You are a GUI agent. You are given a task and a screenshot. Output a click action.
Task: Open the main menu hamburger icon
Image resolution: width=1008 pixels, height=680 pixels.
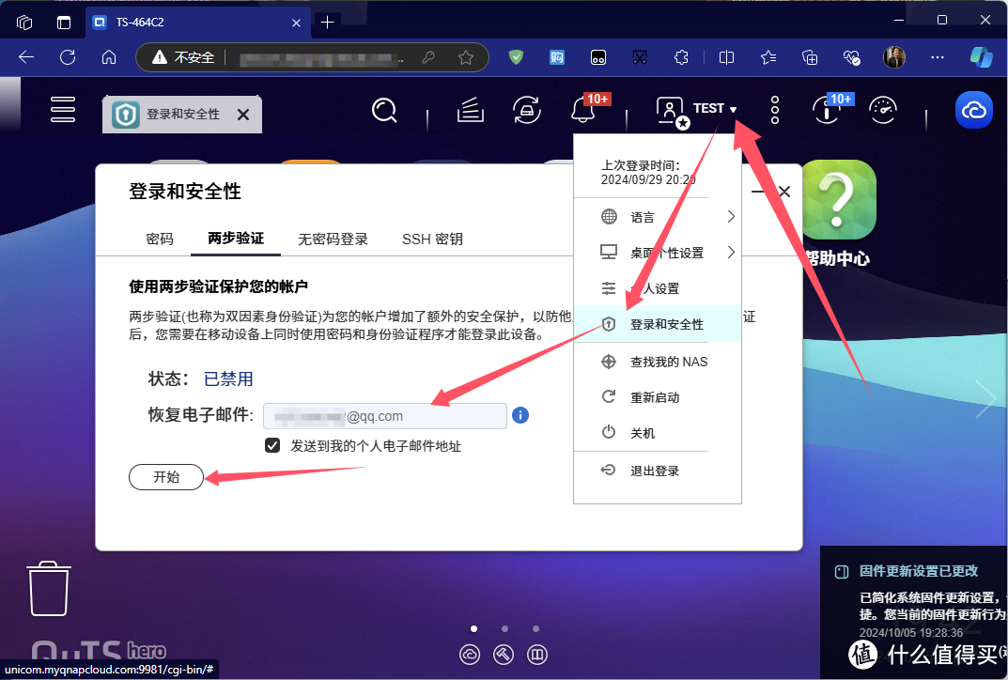click(63, 109)
